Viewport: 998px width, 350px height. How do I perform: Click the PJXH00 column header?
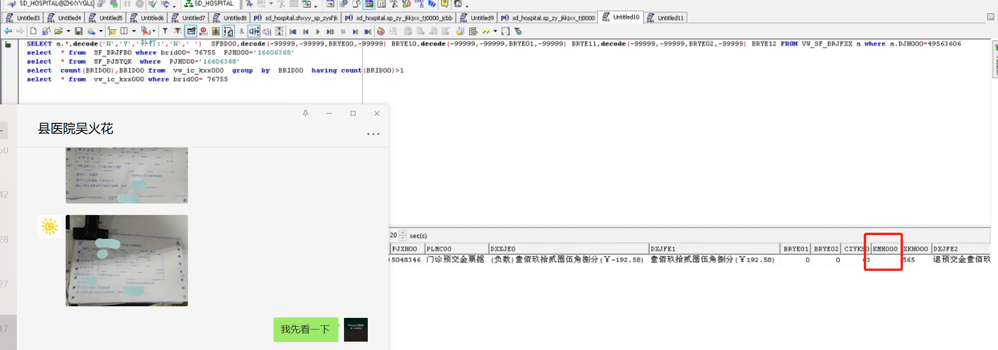pyautogui.click(x=407, y=249)
